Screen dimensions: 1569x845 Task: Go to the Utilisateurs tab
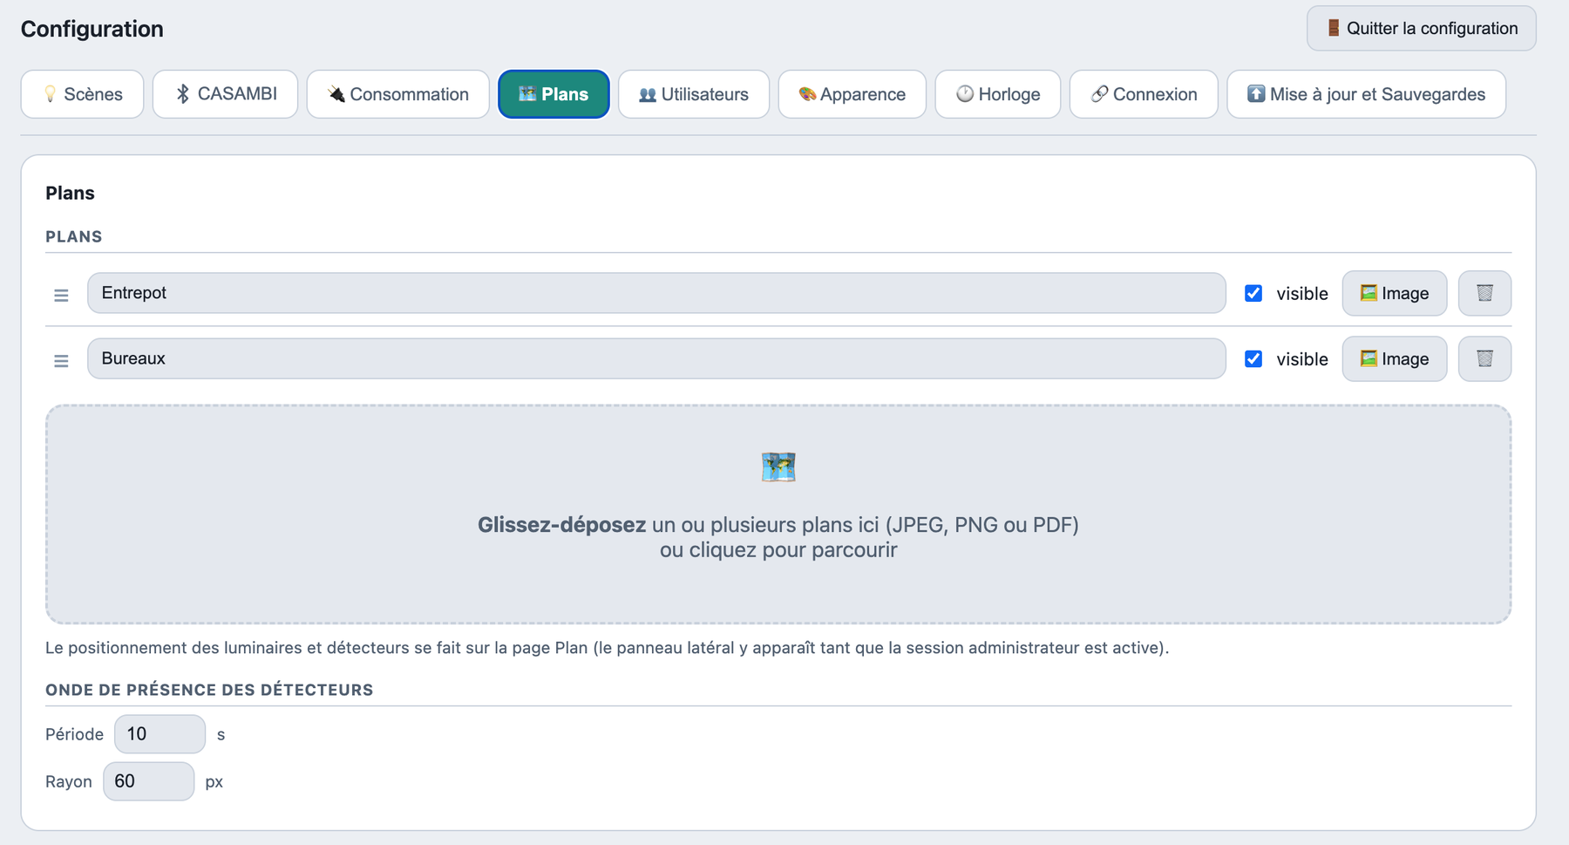pyautogui.click(x=693, y=94)
